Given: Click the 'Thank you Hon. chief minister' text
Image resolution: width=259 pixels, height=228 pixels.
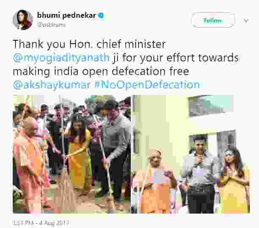Looking at the screenshot, I should point(89,44).
